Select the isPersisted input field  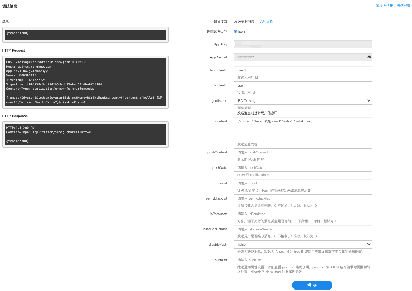(x=303, y=214)
